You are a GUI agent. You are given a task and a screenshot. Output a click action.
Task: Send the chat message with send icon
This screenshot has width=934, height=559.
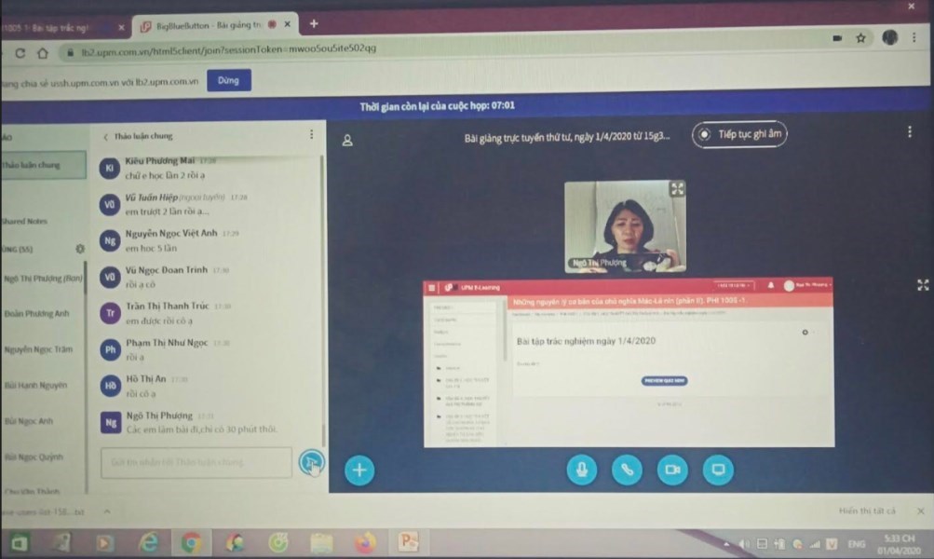coord(311,461)
